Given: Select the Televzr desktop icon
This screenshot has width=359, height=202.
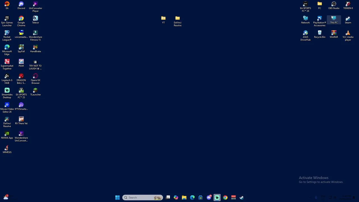Looking at the screenshot, I should click(35, 20).
